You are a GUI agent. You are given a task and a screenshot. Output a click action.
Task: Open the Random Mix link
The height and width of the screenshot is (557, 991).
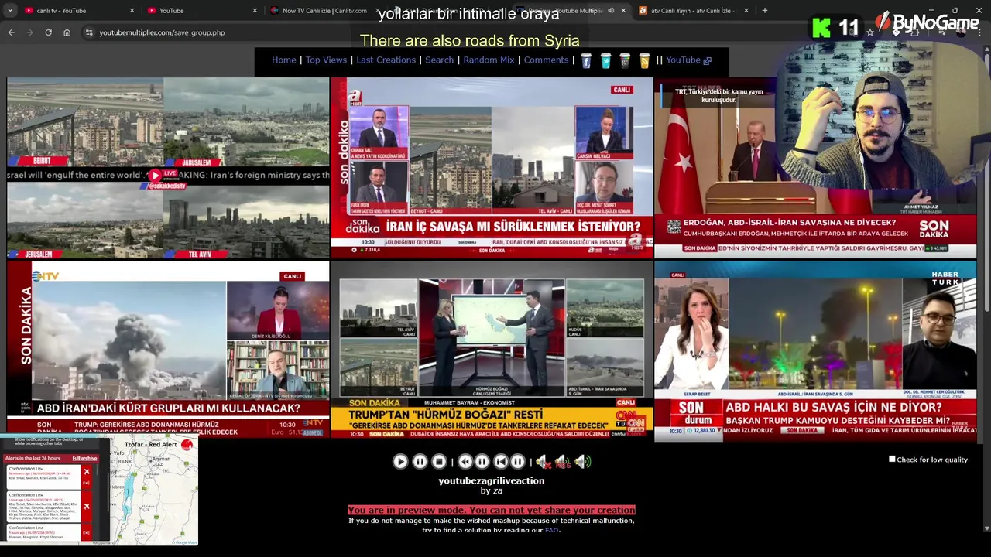(489, 60)
